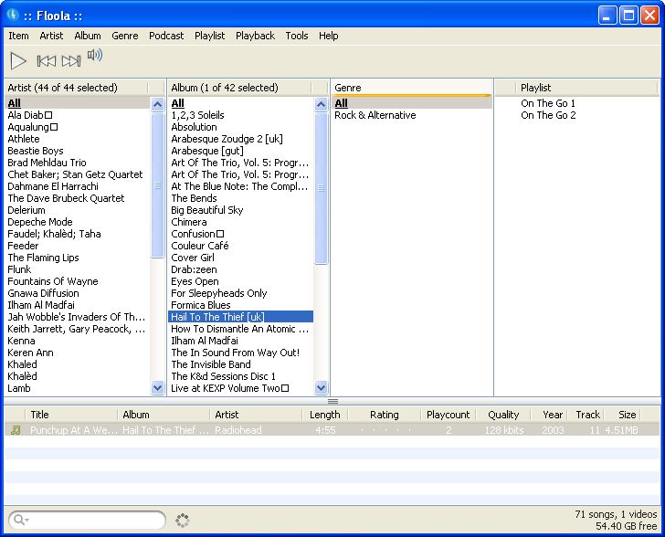The height and width of the screenshot is (537, 665).
Task: Click the spinning activity indicator icon
Action: pyautogui.click(x=182, y=521)
